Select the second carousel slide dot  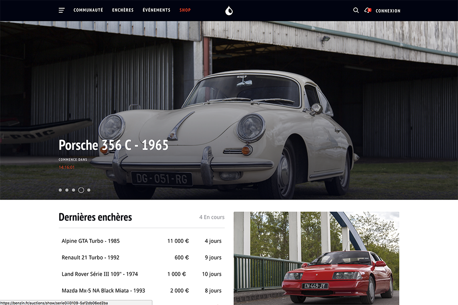(x=67, y=190)
